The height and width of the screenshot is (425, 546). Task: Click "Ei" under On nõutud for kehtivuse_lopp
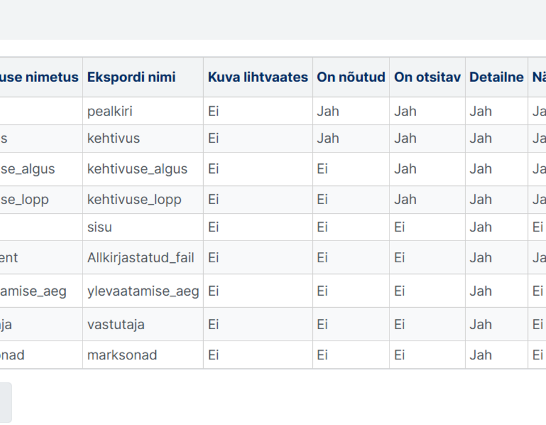(322, 200)
